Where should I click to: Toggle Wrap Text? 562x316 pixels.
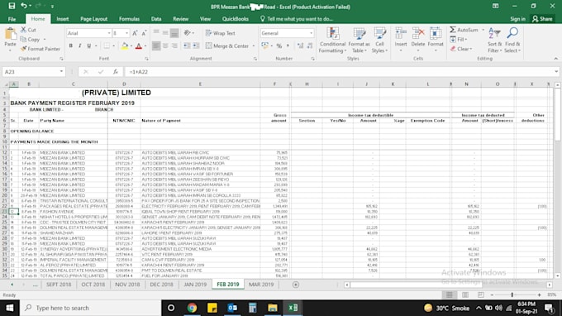pos(221,33)
